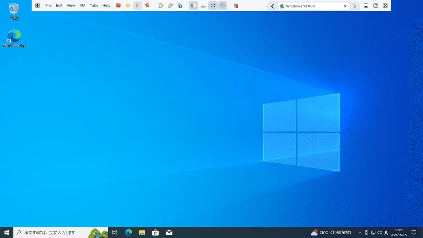The image size is (423, 238).
Task: Open the File menu
Action: [48, 6]
